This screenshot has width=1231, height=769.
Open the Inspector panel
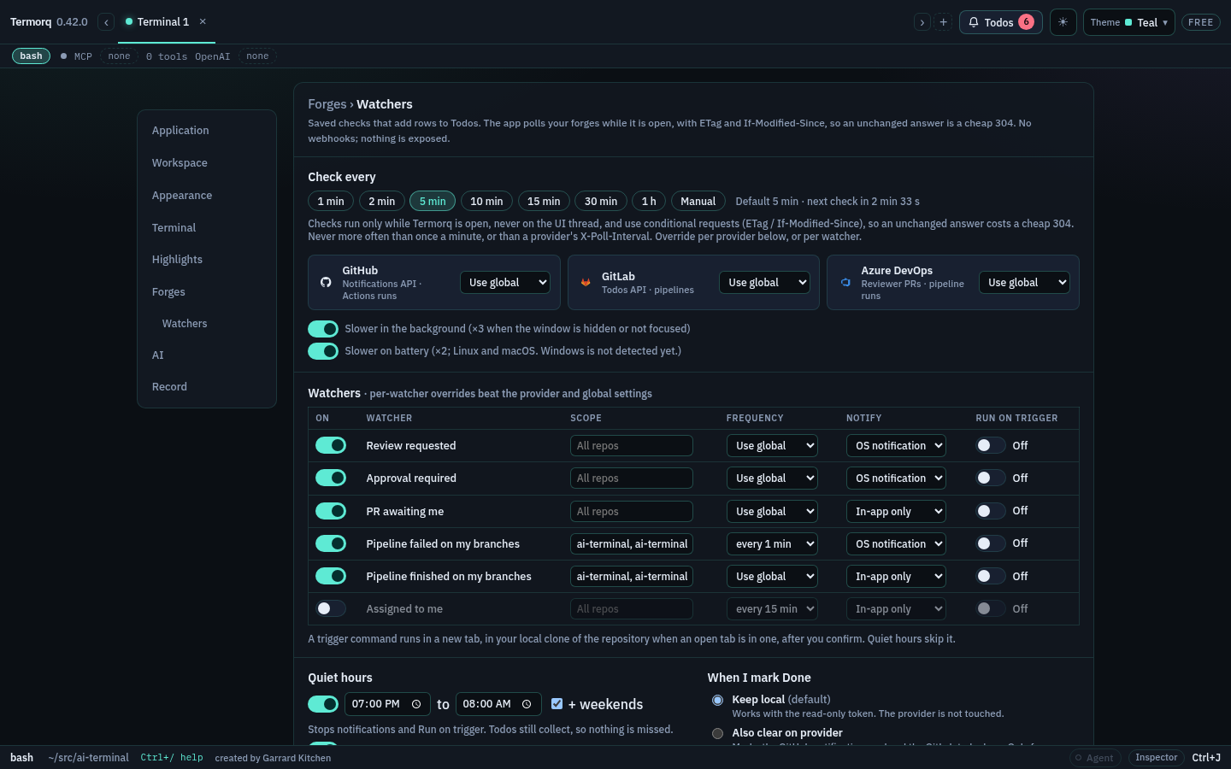click(1156, 758)
